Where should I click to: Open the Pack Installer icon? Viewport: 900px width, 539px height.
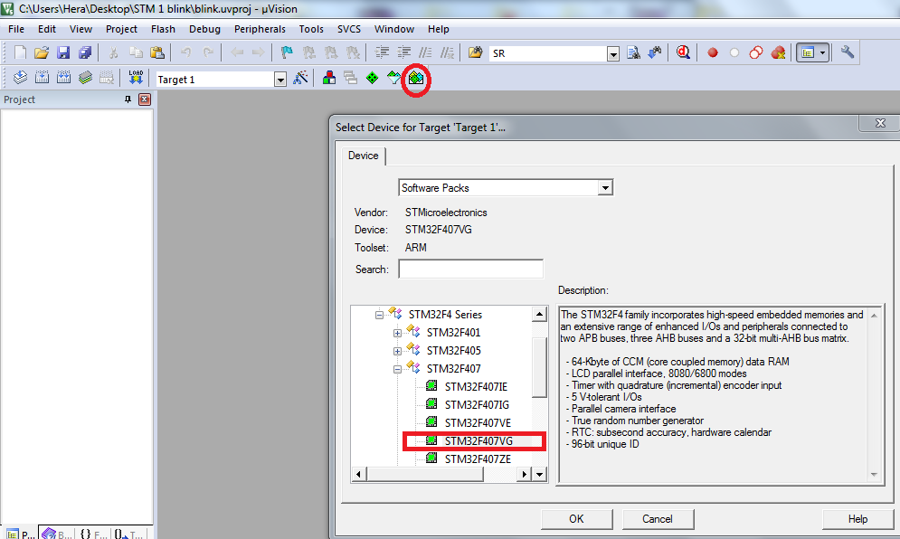click(x=416, y=78)
